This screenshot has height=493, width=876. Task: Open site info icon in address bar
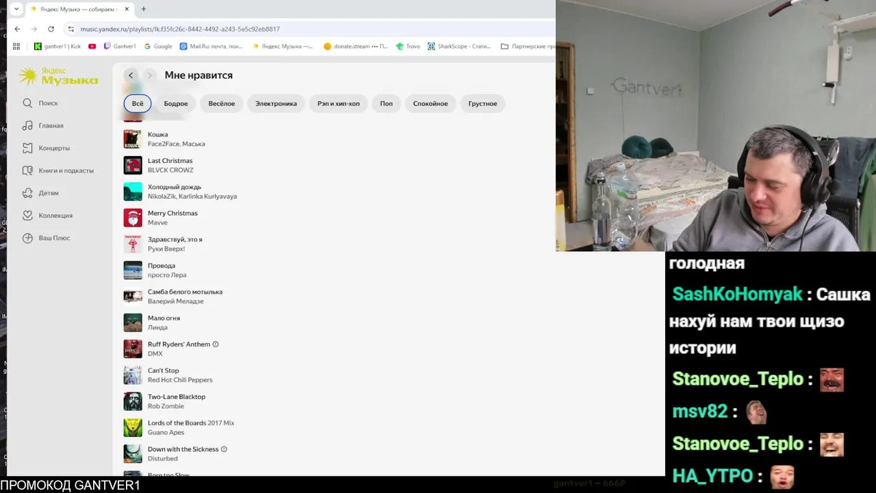click(x=70, y=29)
